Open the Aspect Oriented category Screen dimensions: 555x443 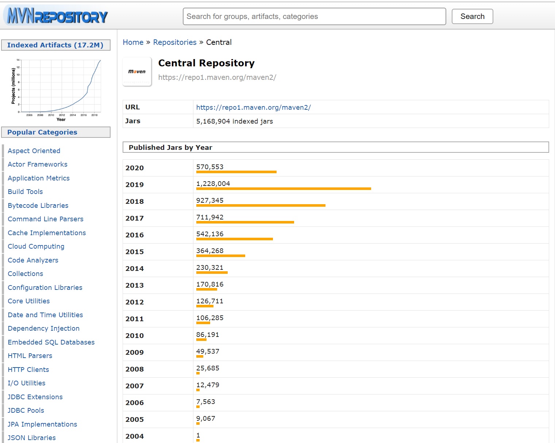pyautogui.click(x=34, y=151)
